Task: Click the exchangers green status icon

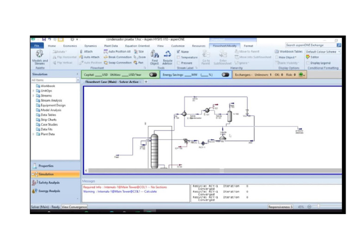Action: tap(301, 75)
